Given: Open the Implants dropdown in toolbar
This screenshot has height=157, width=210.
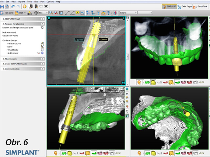Looking at the screenshot, I should click(128, 13).
